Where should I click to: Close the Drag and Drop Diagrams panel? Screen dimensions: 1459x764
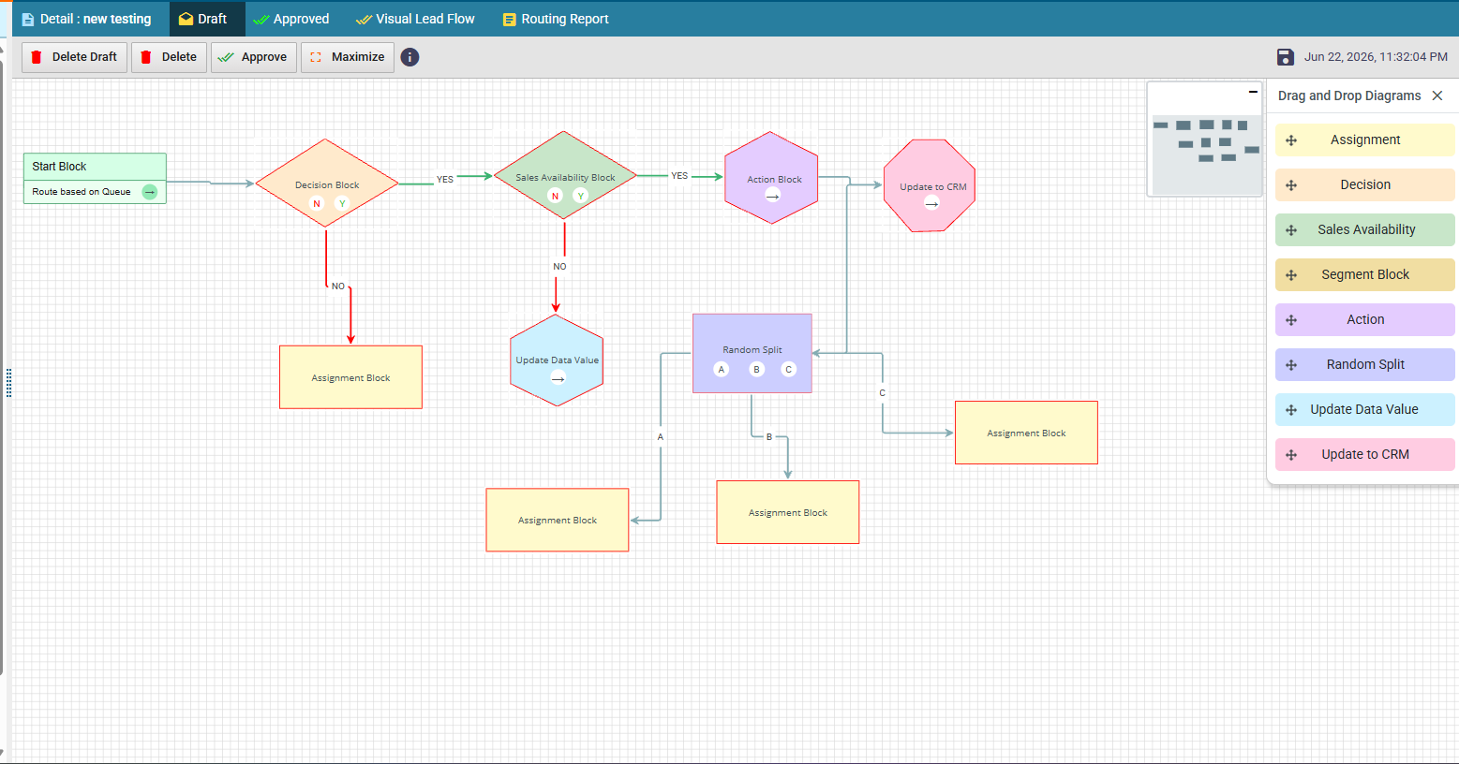1437,95
